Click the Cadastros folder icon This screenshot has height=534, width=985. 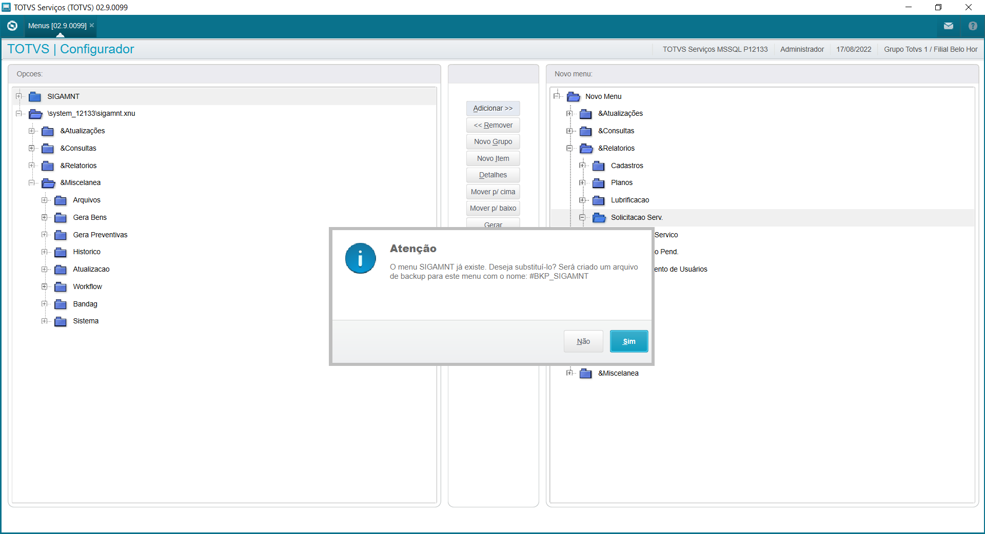598,166
